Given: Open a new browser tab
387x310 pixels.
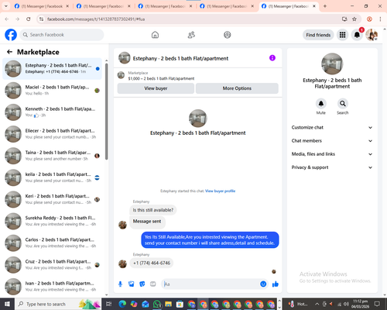Looking at the screenshot, I should (x=325, y=6).
